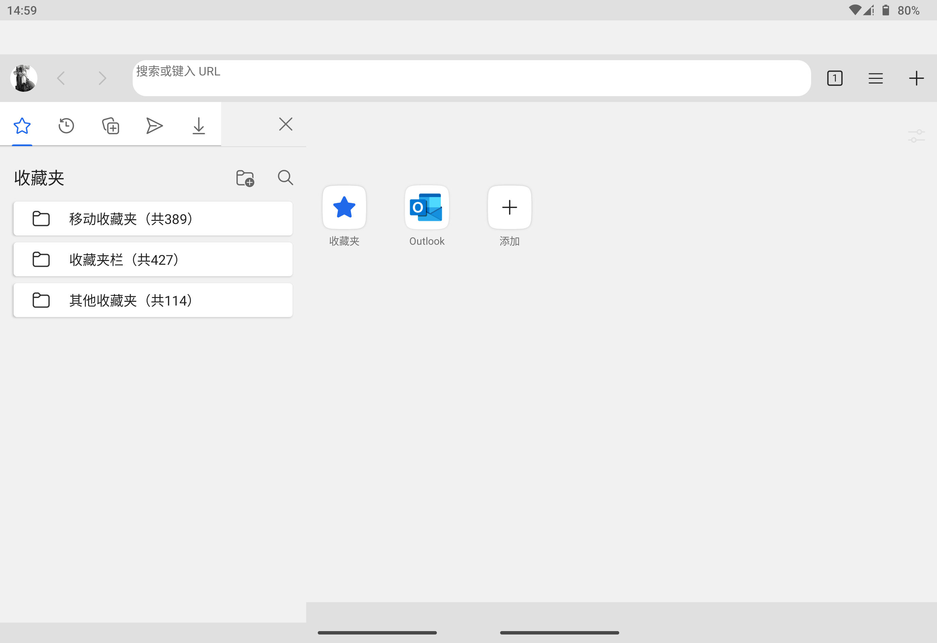Go back with the left arrow
937x643 pixels.
[x=61, y=78]
